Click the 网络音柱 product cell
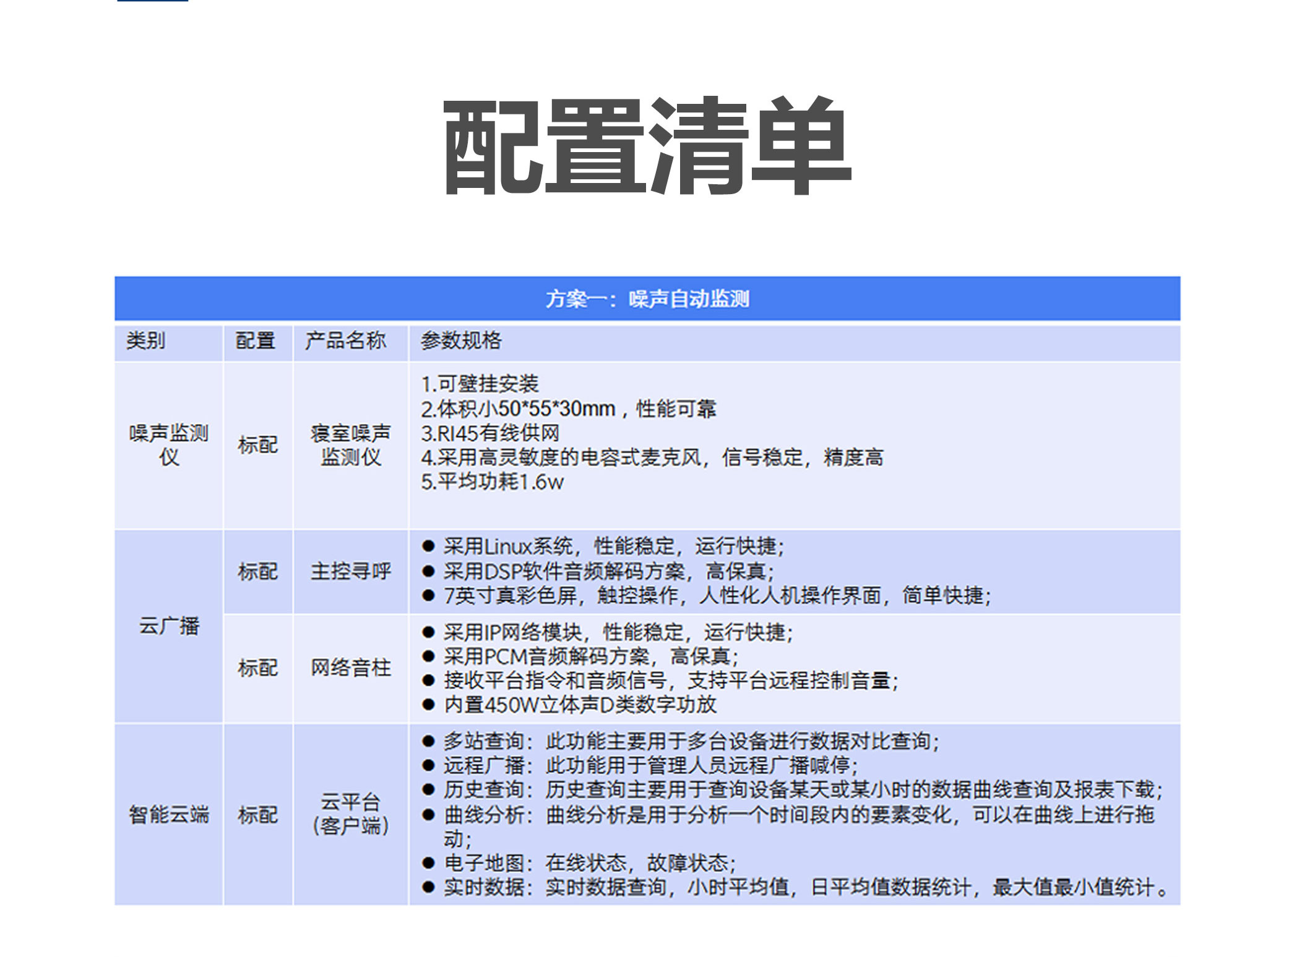 tap(351, 668)
